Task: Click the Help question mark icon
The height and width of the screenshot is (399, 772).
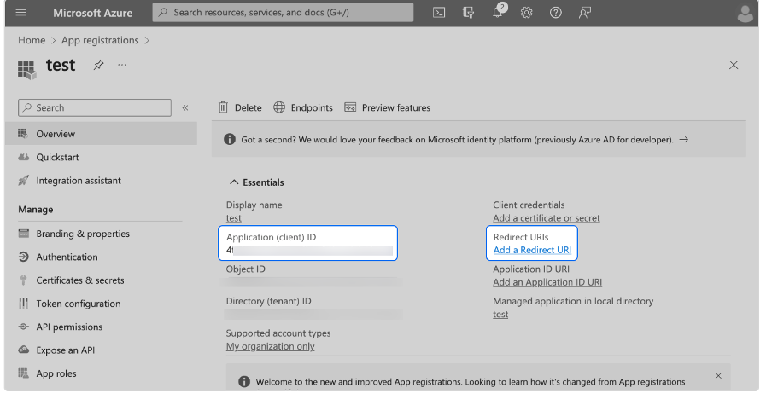Action: tap(556, 13)
